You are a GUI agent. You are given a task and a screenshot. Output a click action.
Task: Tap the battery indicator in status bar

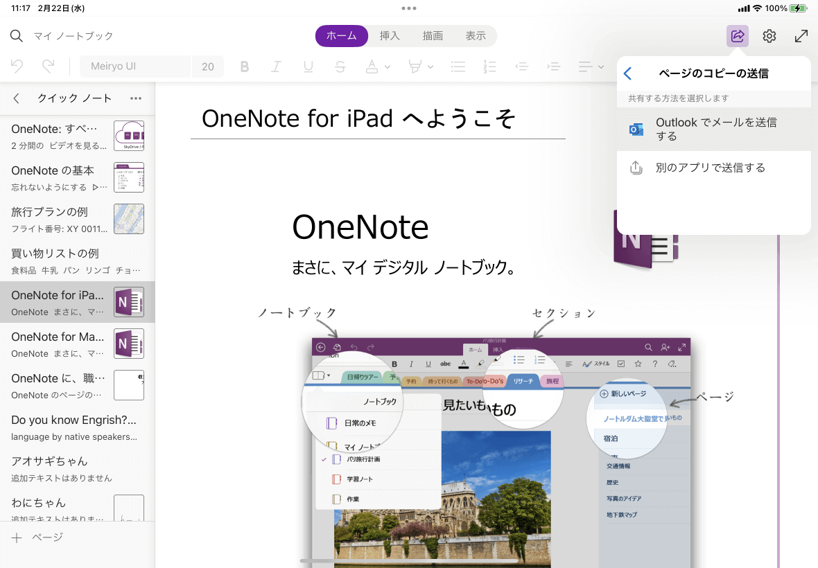[x=799, y=8]
